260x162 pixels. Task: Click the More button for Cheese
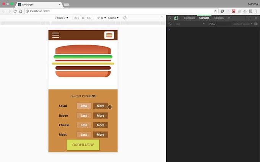pos(101,125)
